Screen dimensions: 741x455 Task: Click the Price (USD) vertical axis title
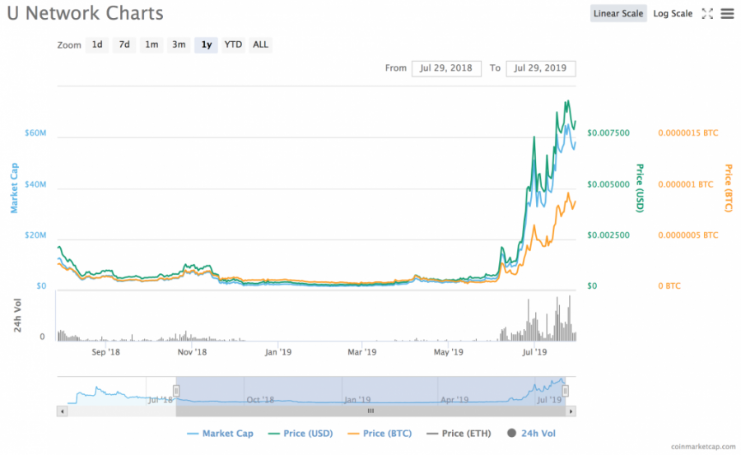coord(640,188)
